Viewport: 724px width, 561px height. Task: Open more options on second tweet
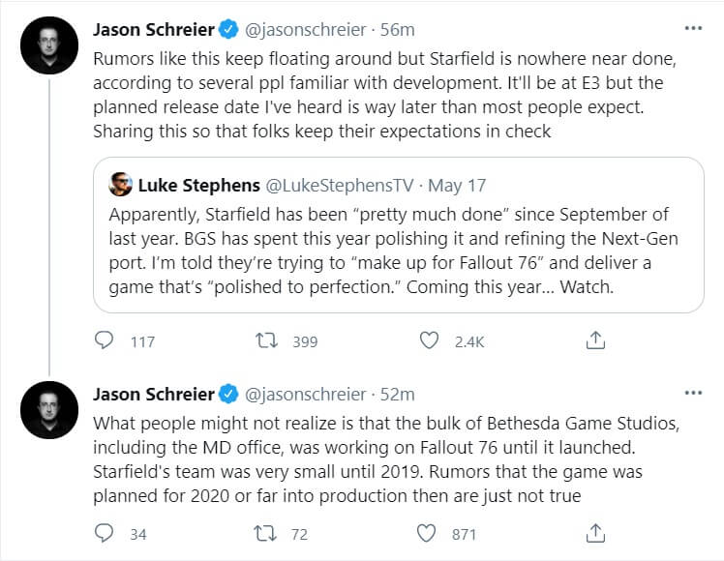point(693,393)
